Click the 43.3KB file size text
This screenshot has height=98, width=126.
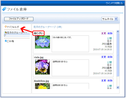pos(108,70)
